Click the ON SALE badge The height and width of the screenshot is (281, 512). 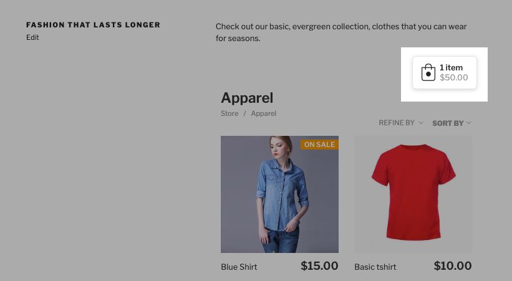(319, 145)
